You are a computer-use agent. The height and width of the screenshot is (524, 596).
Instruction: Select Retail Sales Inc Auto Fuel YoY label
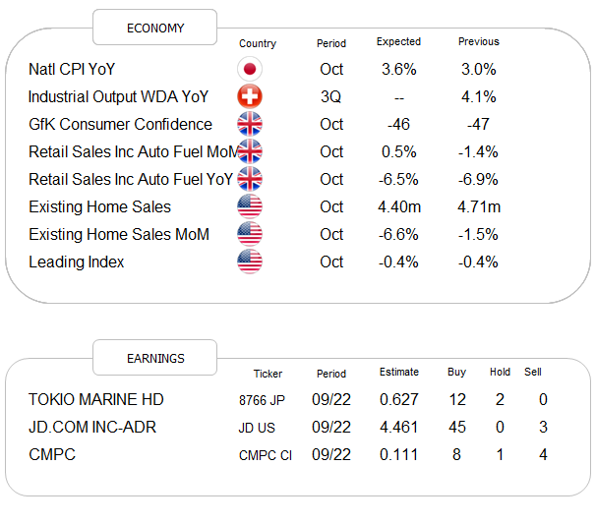(x=131, y=180)
